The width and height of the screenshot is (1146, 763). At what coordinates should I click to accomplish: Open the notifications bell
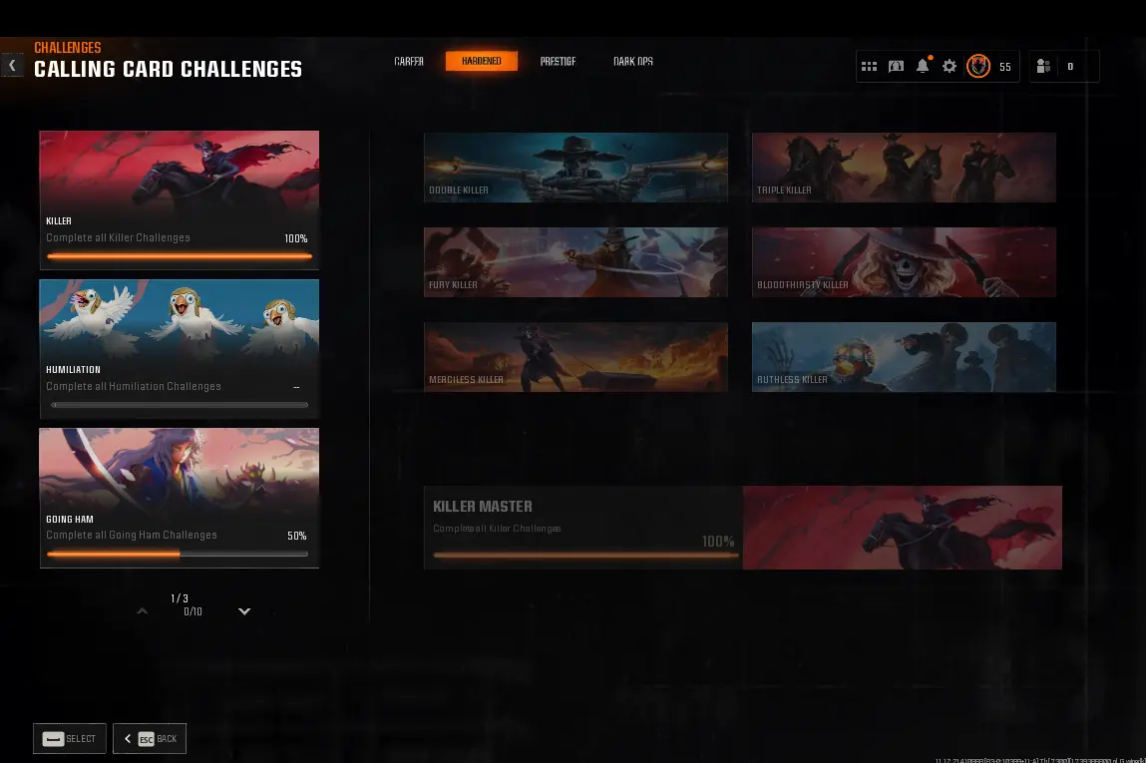pyautogui.click(x=924, y=66)
